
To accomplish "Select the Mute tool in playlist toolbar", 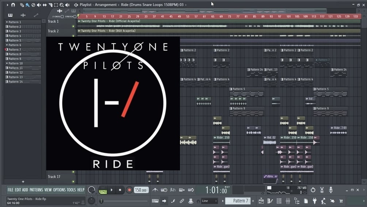I will click(x=39, y=5).
